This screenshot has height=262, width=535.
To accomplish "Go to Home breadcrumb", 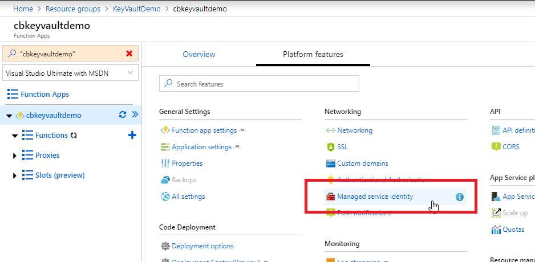I will 23,9.
